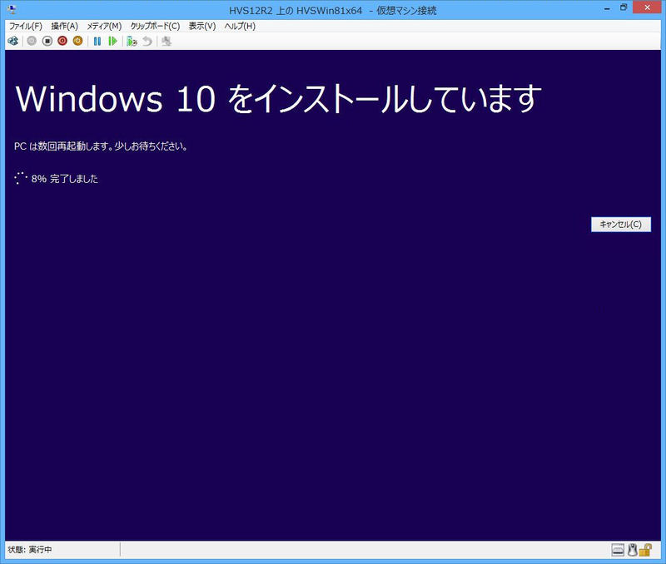
Task: Click the green Reset toolbar icon
Action: click(x=112, y=41)
